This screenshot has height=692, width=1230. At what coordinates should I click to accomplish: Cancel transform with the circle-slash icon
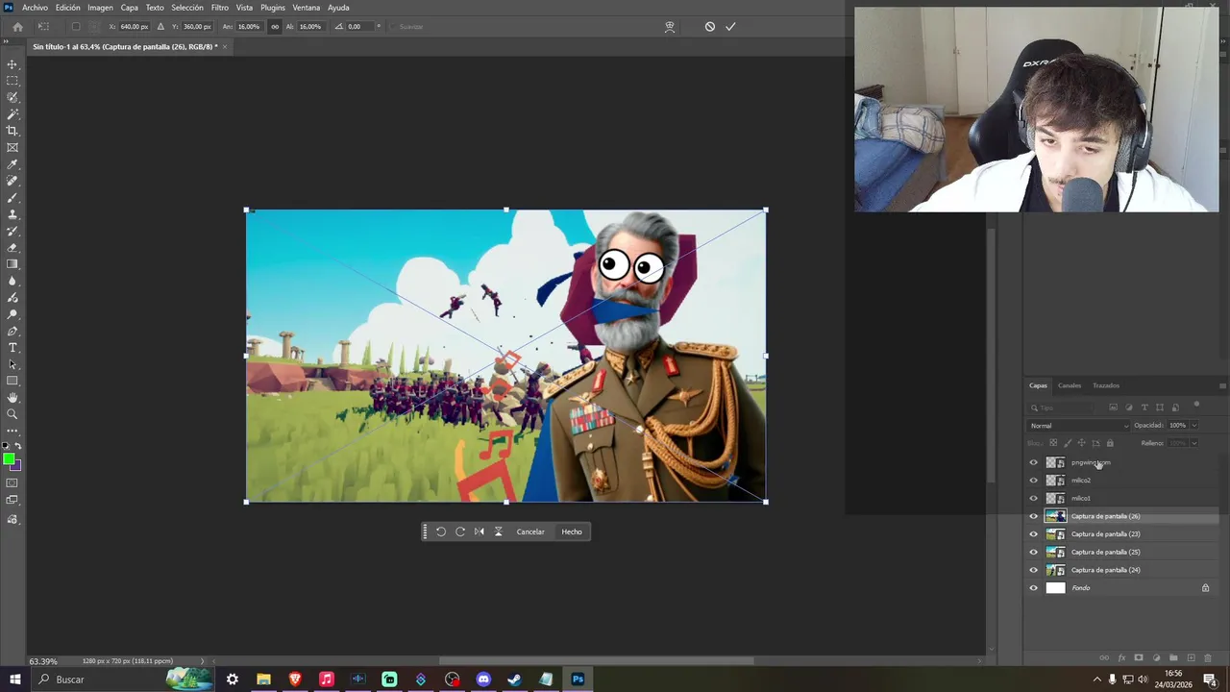pyautogui.click(x=710, y=27)
